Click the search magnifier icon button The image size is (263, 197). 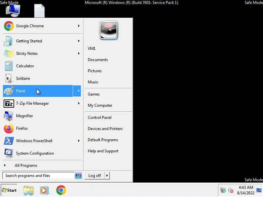click(x=78, y=176)
